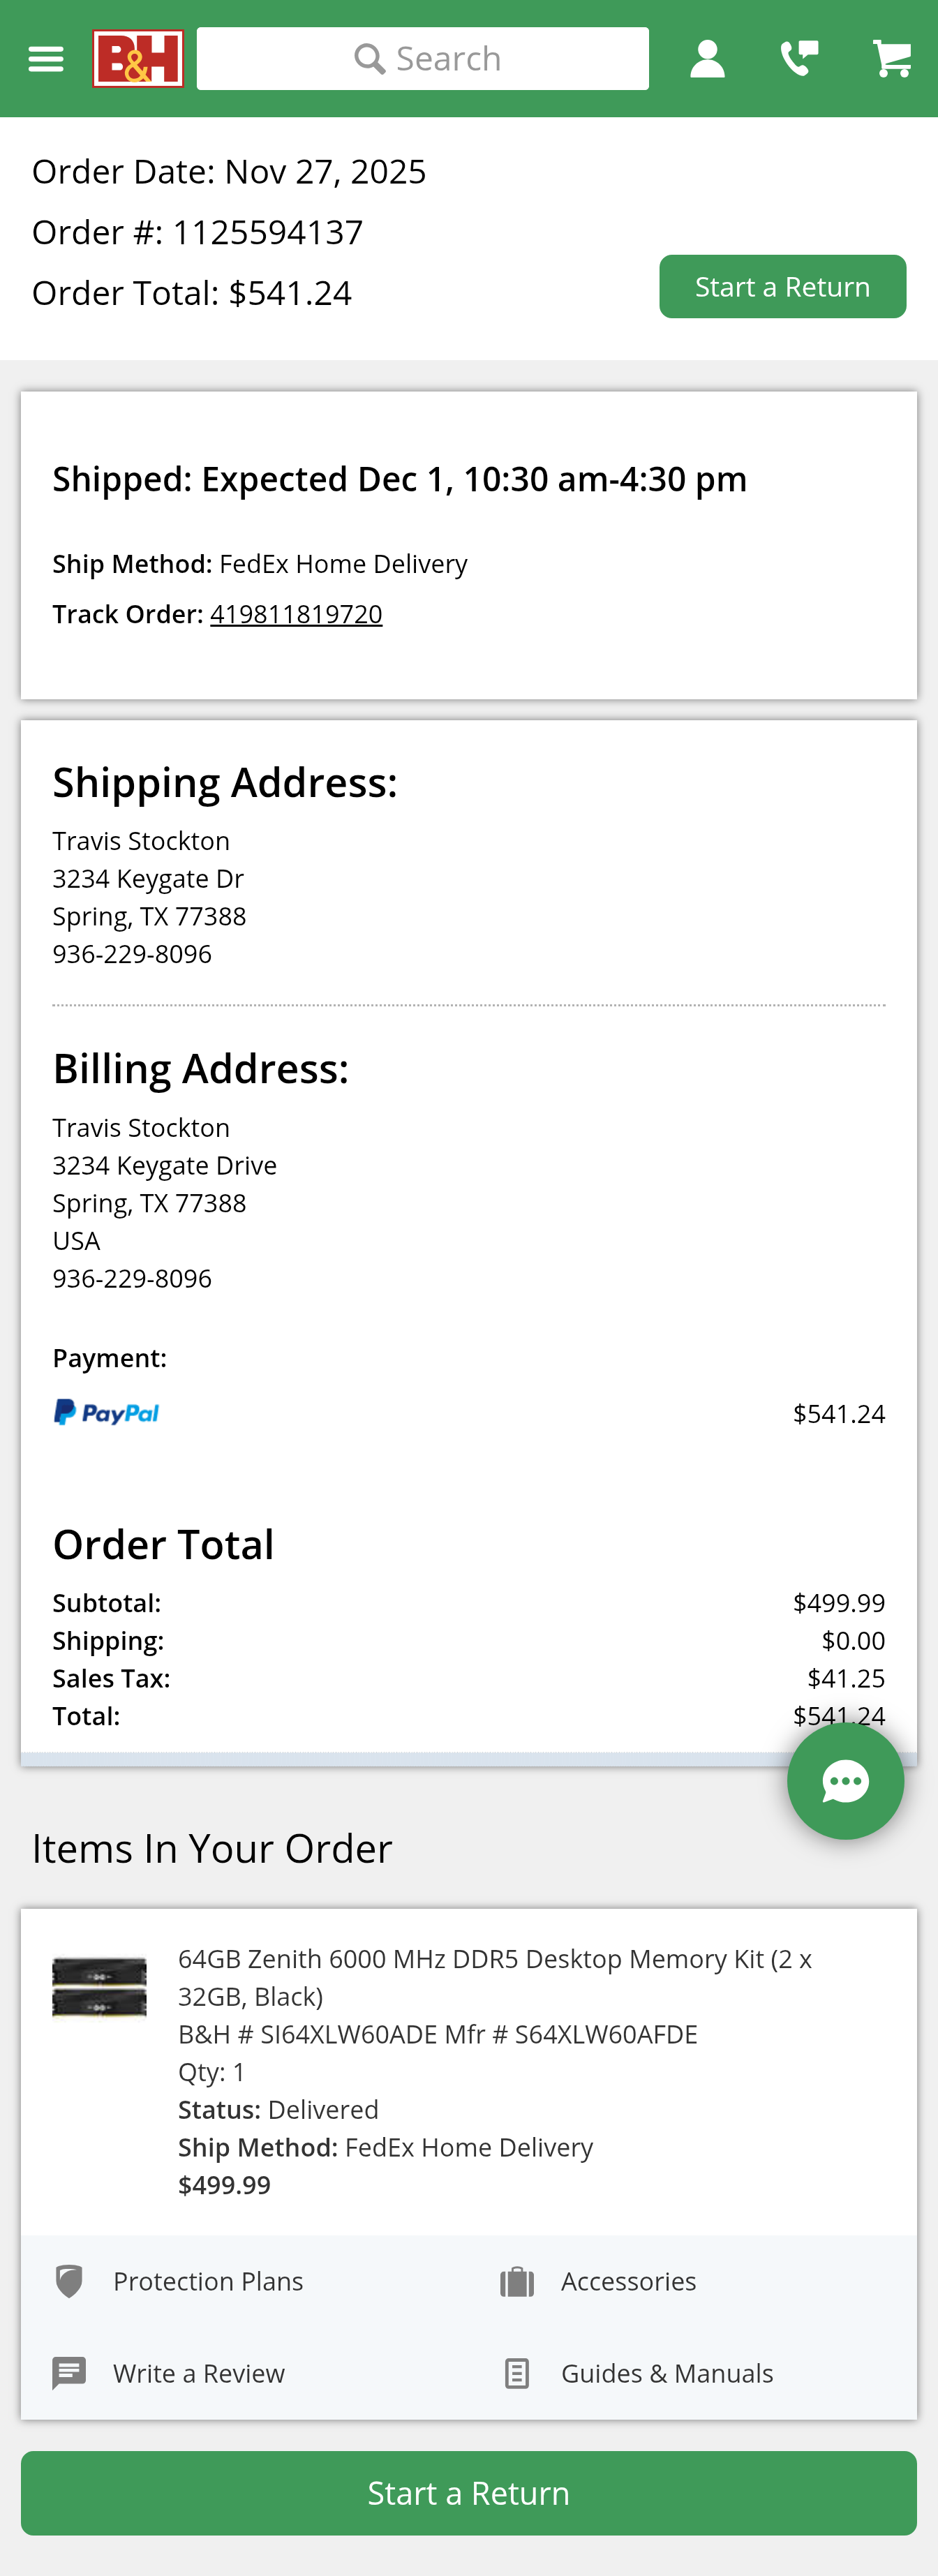The image size is (938, 2576).
Task: Open the live chat bubble
Action: coord(845,1781)
